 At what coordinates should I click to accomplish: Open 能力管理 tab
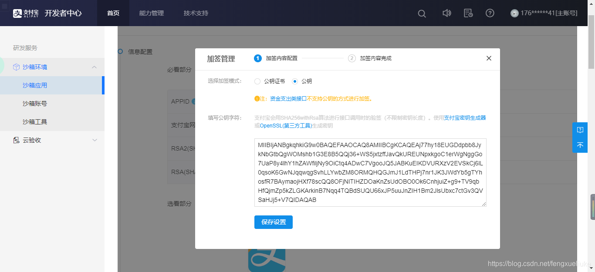[152, 13]
